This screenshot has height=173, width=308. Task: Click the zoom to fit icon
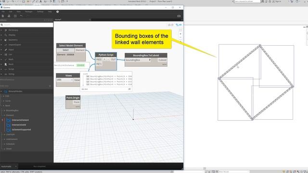click(180, 30)
